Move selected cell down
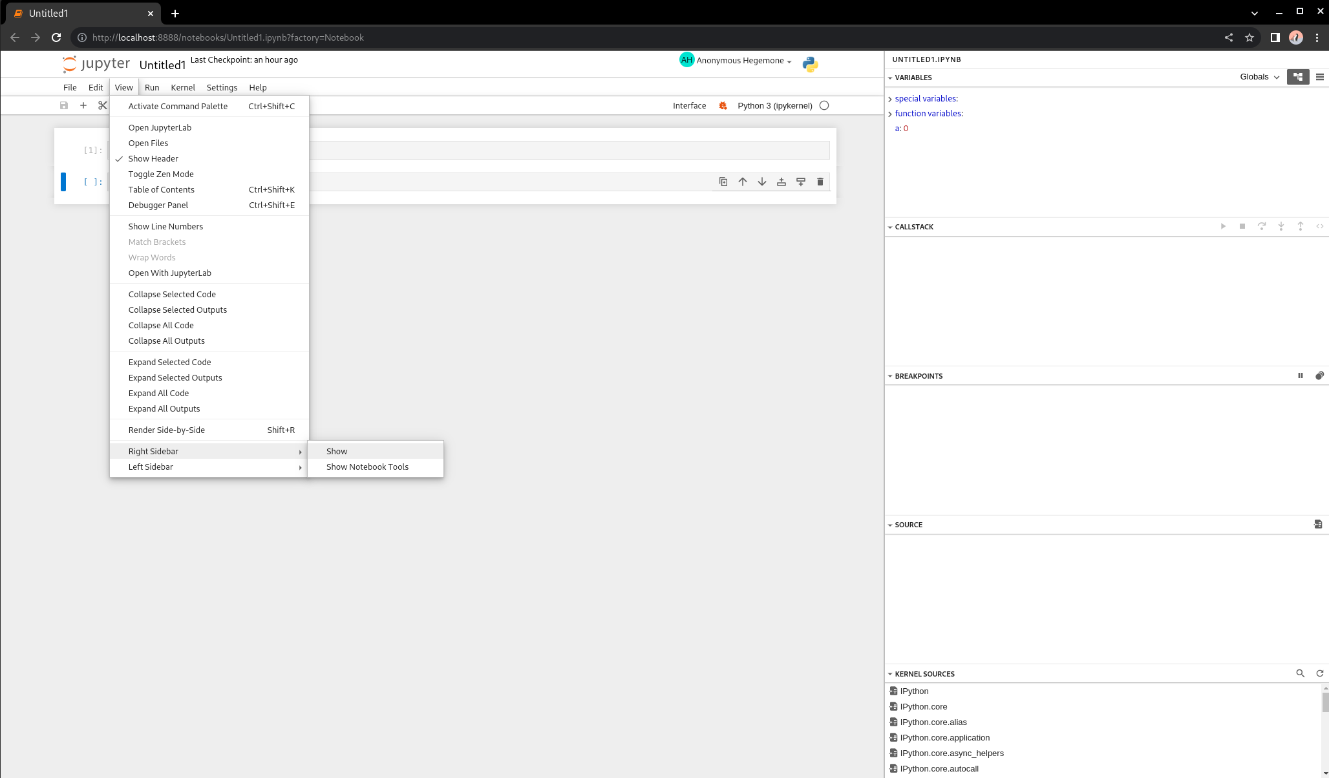The width and height of the screenshot is (1329, 778). coord(762,182)
